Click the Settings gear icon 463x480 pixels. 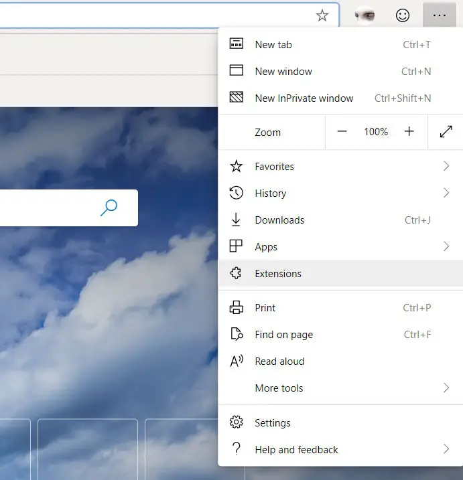pos(237,422)
